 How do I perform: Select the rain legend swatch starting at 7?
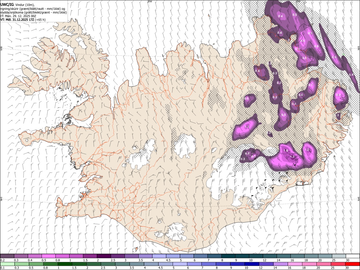coord(209,264)
